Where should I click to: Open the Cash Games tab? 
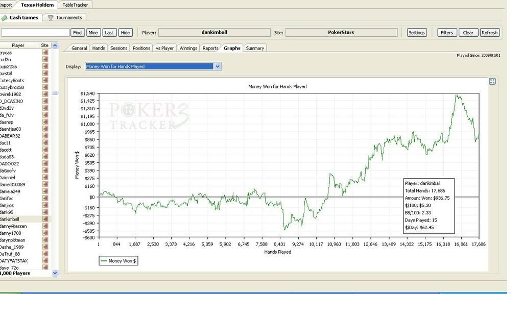click(20, 17)
